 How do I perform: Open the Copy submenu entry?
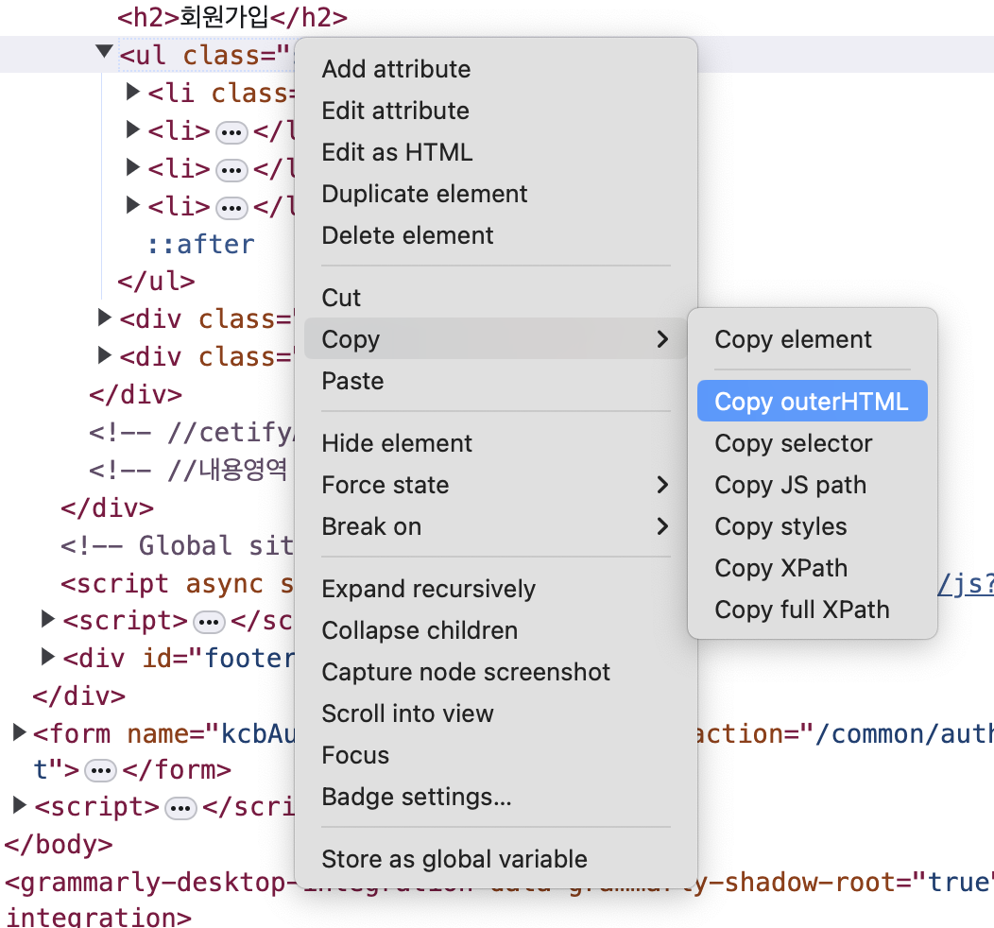[495, 339]
